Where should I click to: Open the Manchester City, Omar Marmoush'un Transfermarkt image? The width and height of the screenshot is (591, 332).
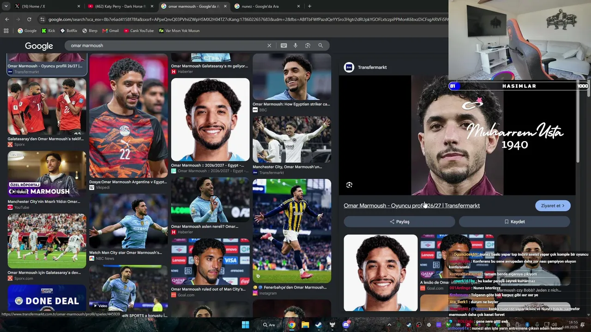(x=292, y=139)
